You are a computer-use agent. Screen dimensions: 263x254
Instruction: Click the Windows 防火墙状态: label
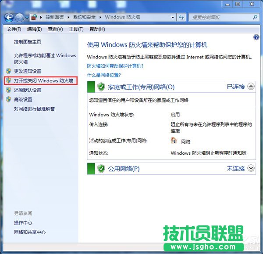112,115
